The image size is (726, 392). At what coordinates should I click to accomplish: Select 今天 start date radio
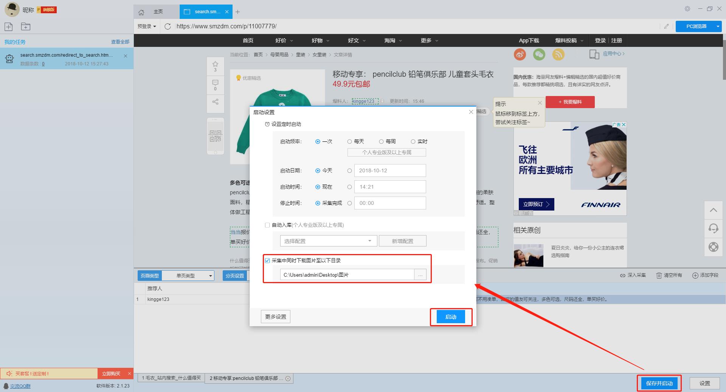coord(318,170)
